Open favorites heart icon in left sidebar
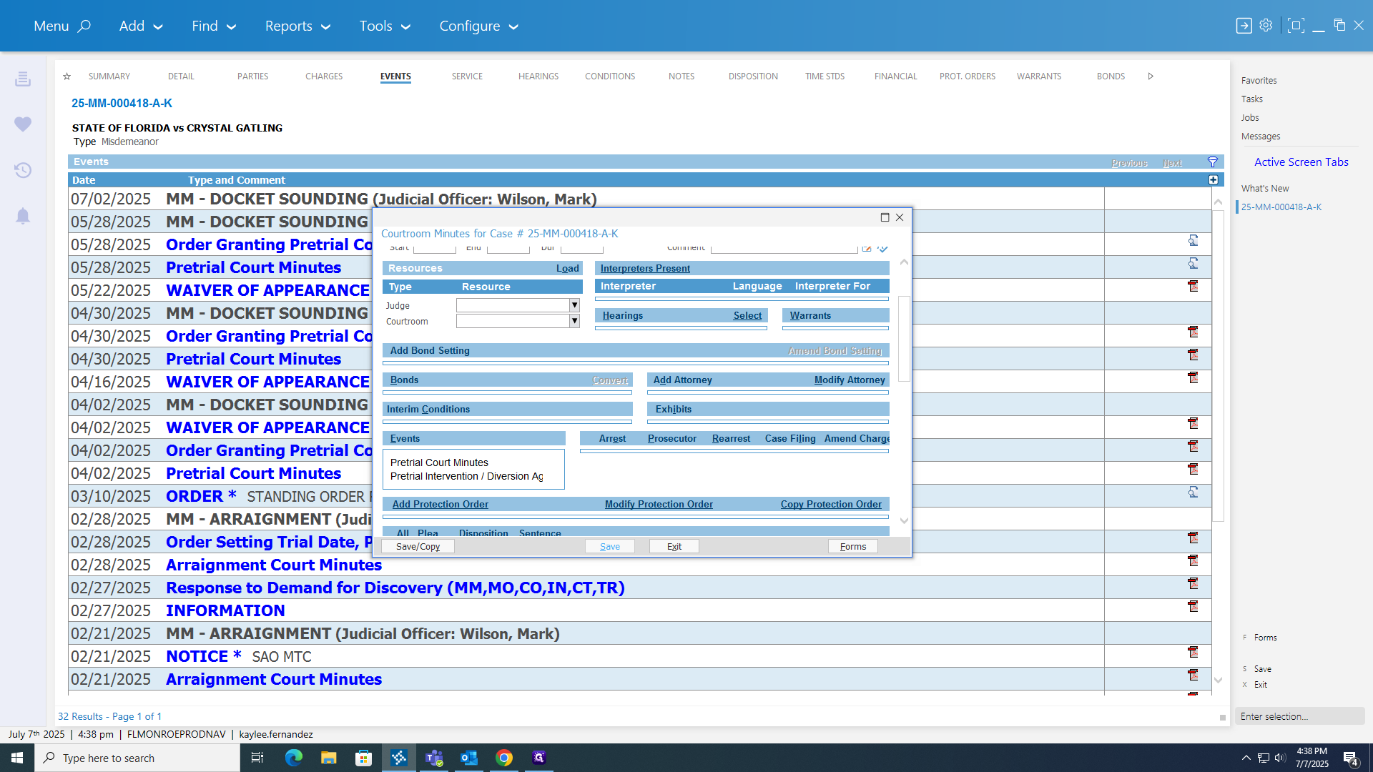 click(x=23, y=124)
